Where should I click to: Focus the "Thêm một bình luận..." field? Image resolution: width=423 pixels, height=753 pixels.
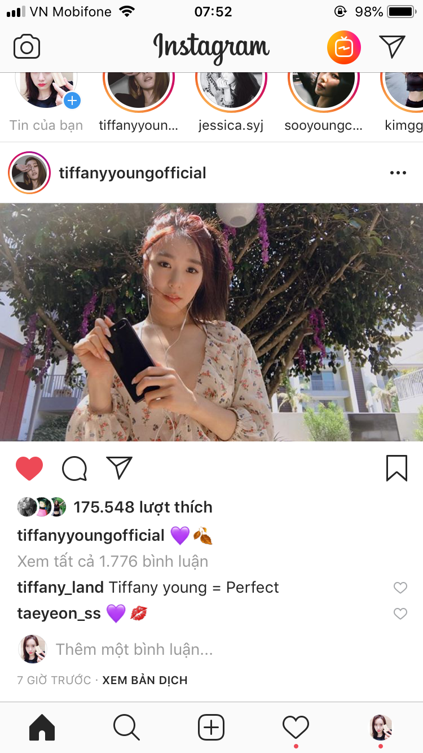pos(134,650)
